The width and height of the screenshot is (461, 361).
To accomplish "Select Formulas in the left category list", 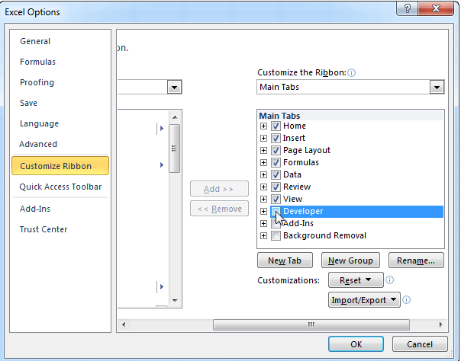I will pos(37,62).
